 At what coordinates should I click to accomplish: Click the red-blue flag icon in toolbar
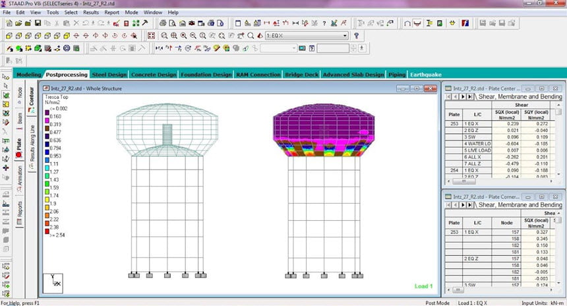465,23
